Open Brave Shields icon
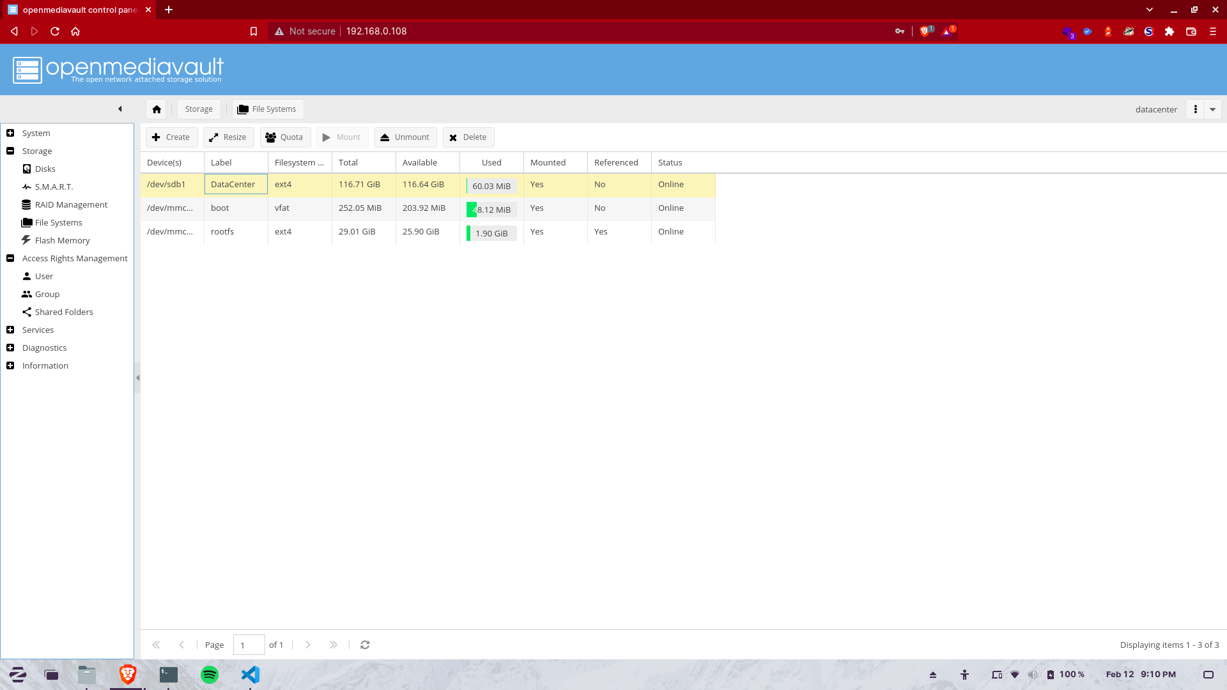Image resolution: width=1227 pixels, height=690 pixels. tap(925, 31)
